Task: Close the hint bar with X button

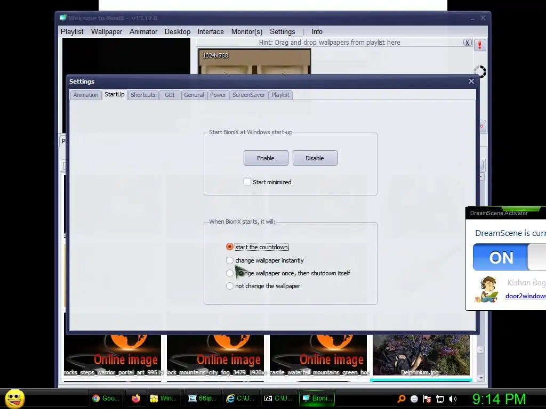Action: 467,43
